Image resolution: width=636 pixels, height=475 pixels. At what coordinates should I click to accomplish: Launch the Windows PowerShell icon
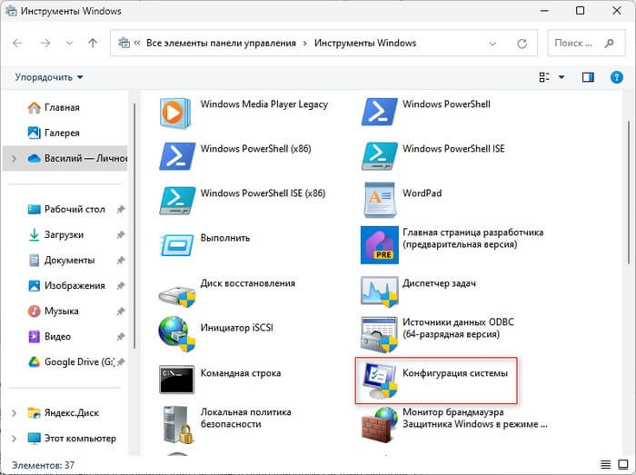click(x=379, y=112)
